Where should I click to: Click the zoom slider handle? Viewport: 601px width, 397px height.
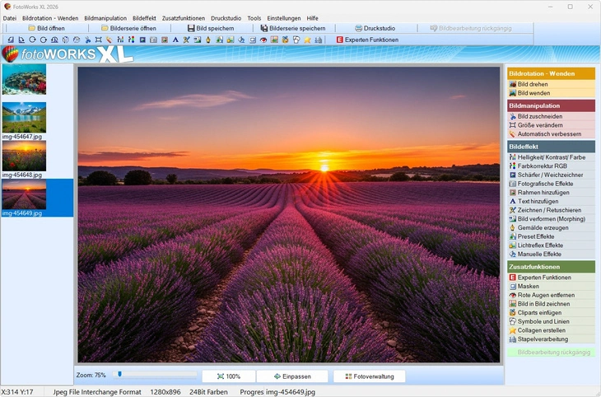point(120,374)
